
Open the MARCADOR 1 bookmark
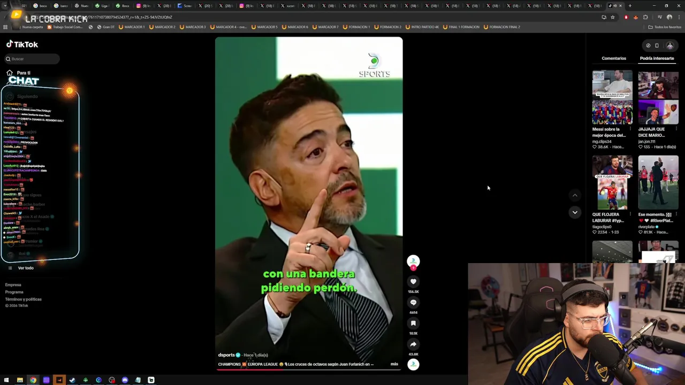click(x=132, y=27)
